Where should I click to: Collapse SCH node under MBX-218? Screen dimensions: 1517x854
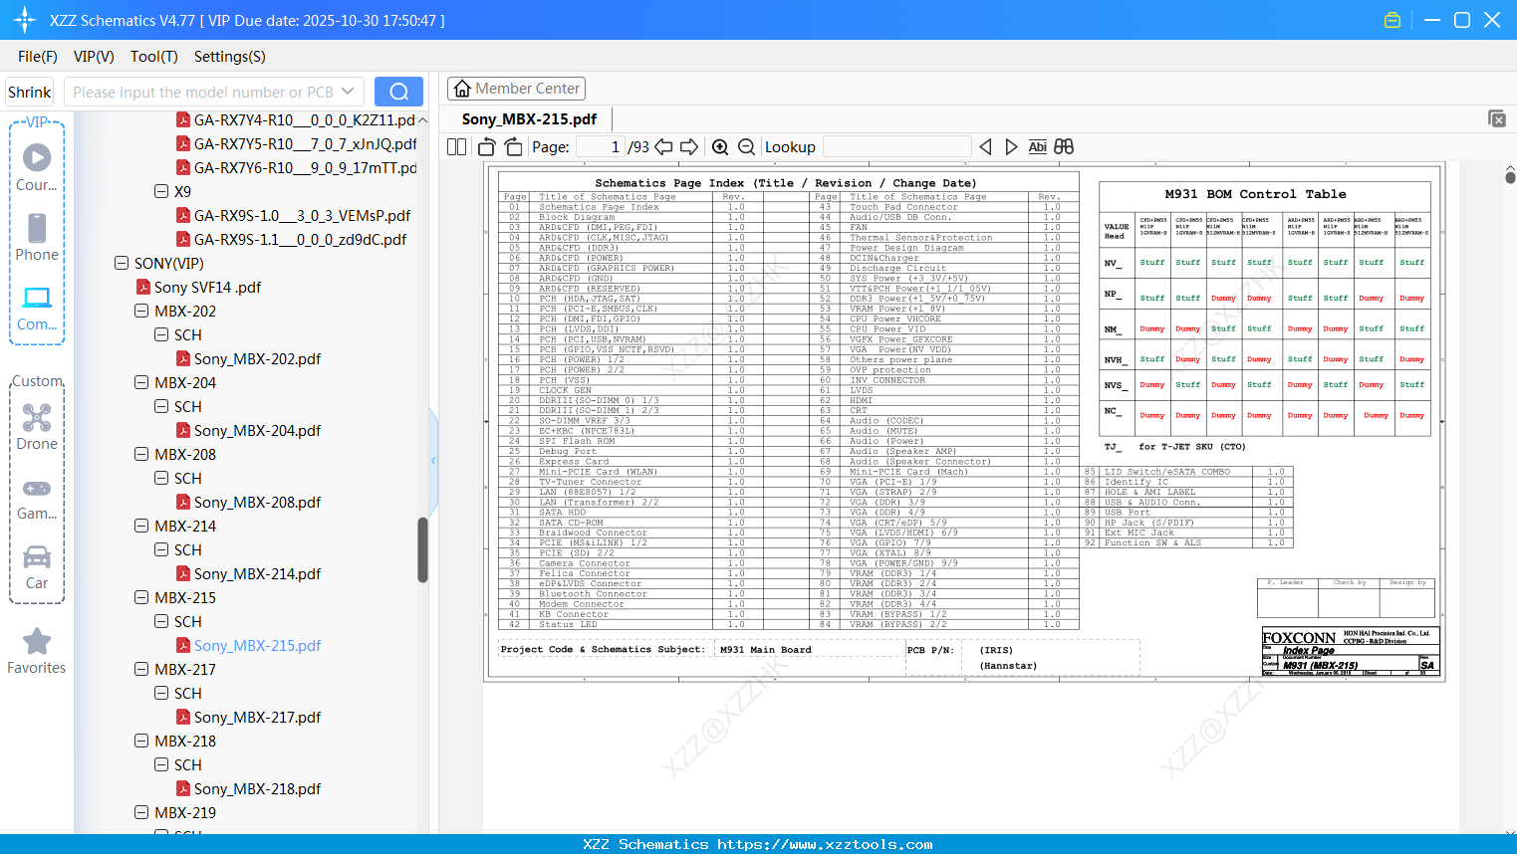pos(161,764)
